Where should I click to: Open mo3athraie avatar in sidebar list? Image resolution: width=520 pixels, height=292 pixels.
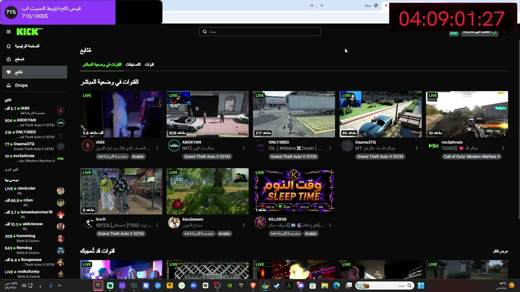[61, 159]
